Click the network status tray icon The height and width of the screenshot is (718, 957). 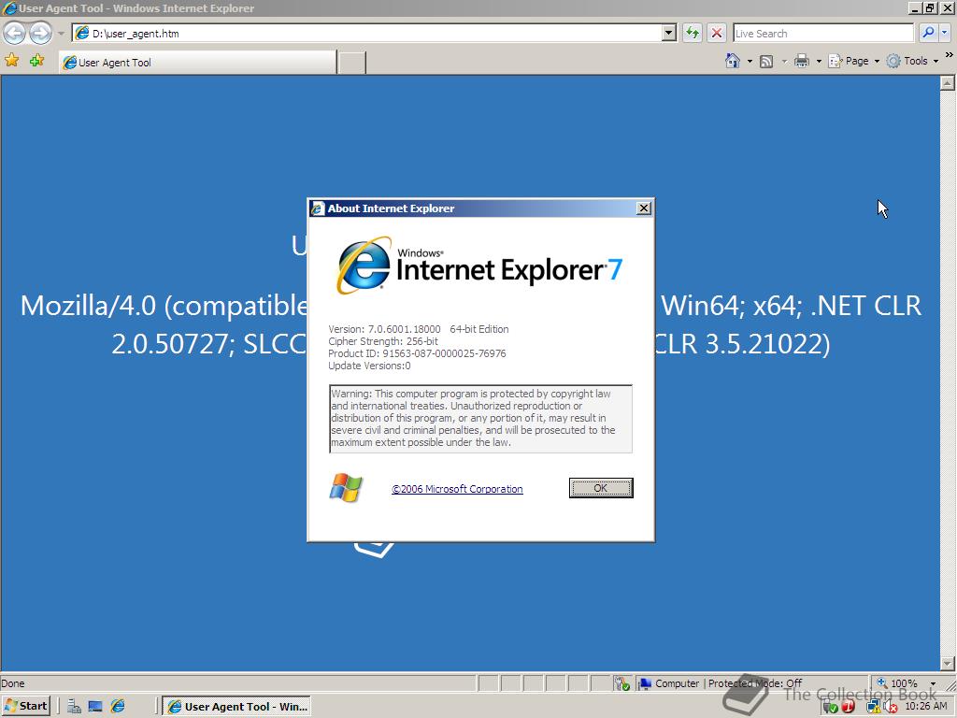[x=873, y=707]
